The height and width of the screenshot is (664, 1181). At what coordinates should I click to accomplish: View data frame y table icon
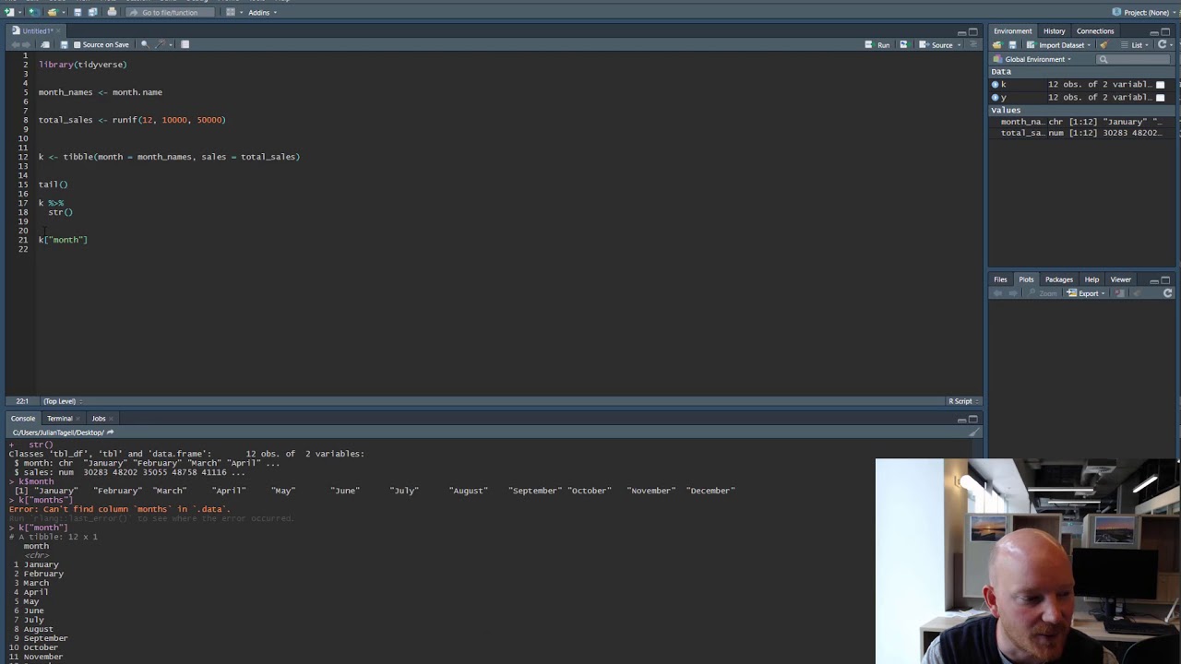pyautogui.click(x=1160, y=98)
